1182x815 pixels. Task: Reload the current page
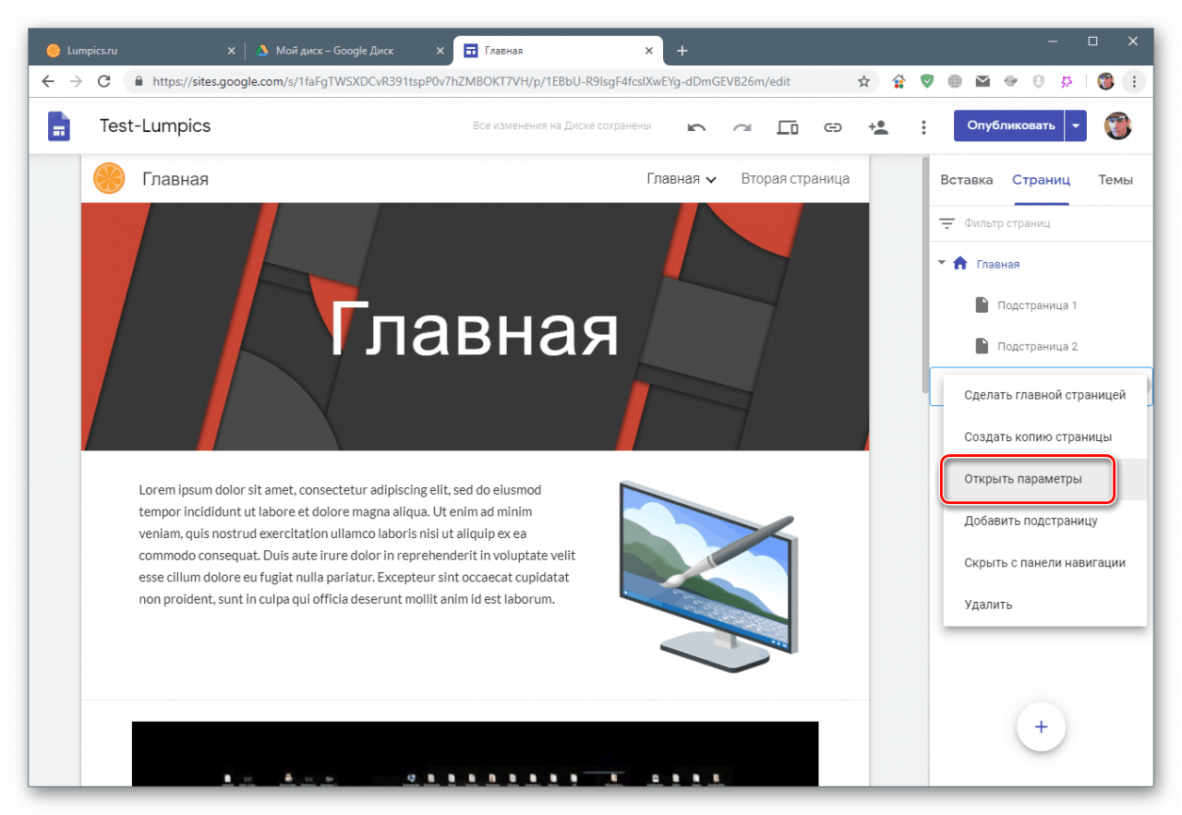[104, 81]
